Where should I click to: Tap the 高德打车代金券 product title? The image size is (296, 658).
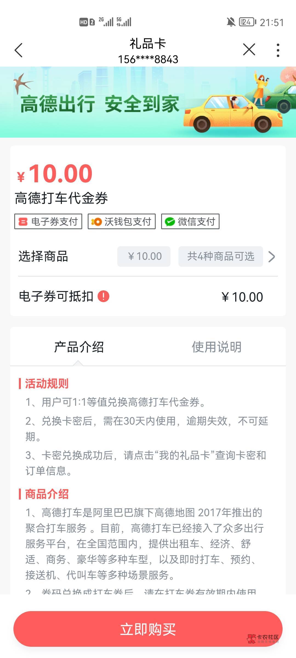61,198
